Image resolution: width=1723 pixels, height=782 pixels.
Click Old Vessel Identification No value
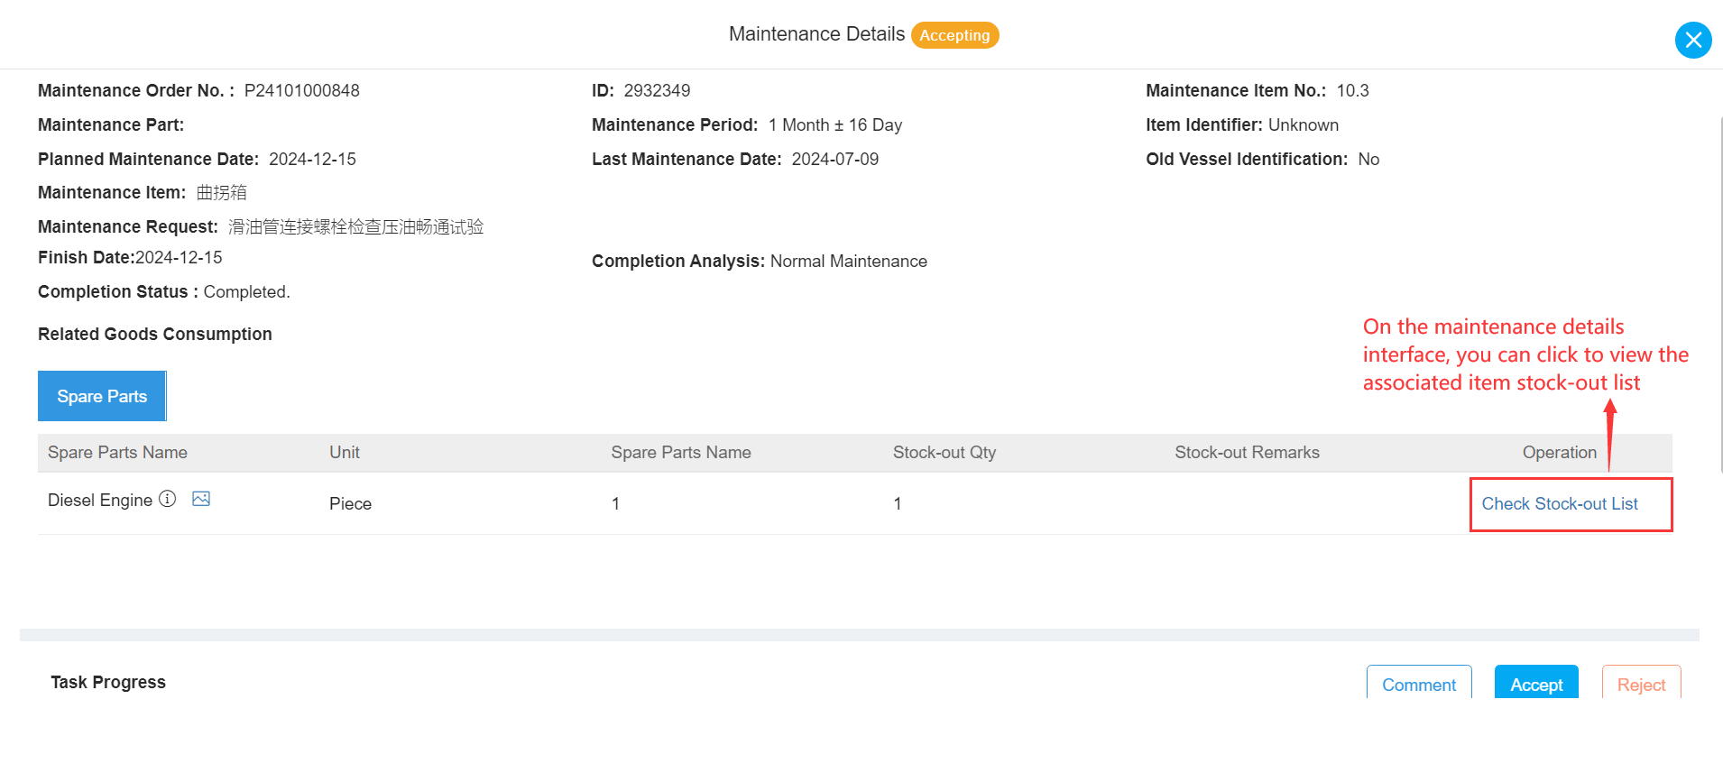(x=1368, y=160)
